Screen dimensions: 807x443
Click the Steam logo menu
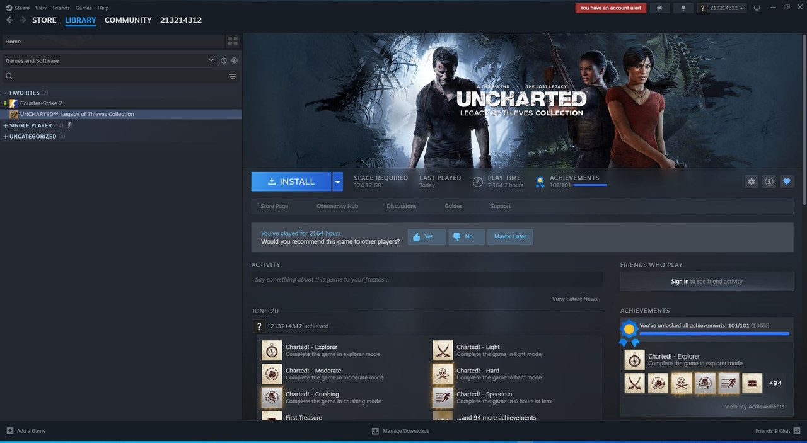pyautogui.click(x=18, y=8)
